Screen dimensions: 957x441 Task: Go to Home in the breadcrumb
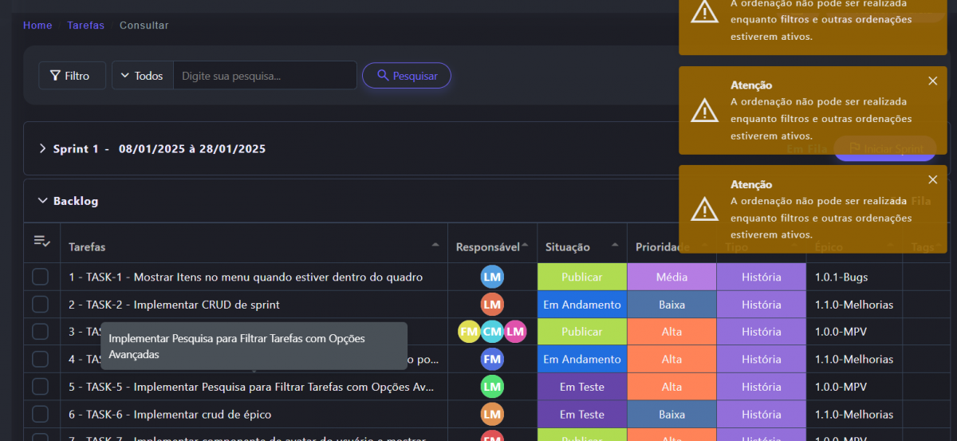point(37,26)
